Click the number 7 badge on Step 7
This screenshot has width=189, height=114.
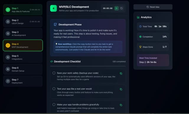(8, 81)
